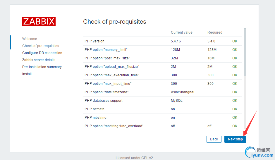
Task: Open Check of pre-requisites step
Action: pos(41,46)
